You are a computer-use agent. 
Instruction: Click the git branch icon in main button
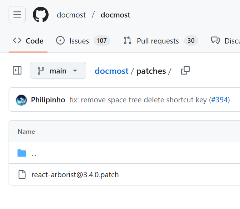(x=41, y=71)
